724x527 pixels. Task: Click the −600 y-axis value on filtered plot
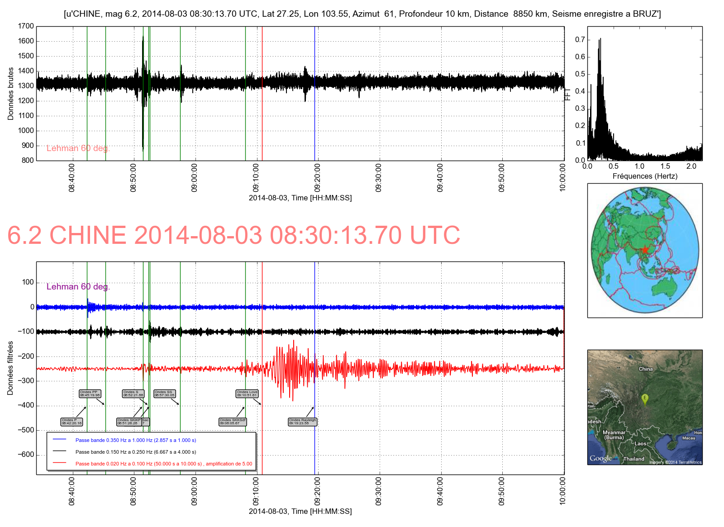tap(26, 455)
